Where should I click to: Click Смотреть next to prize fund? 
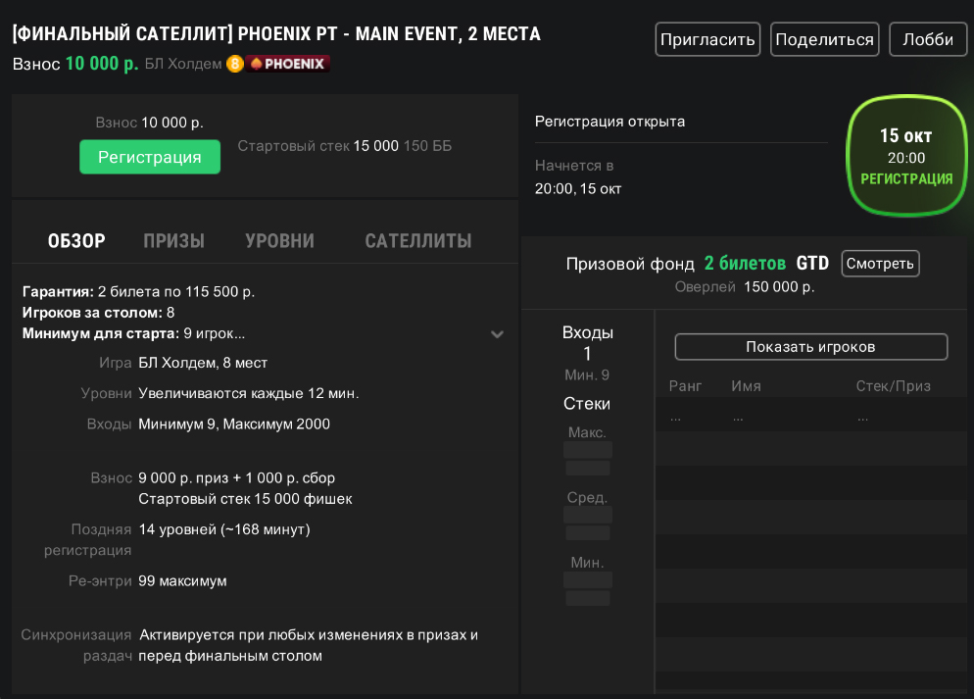point(880,263)
